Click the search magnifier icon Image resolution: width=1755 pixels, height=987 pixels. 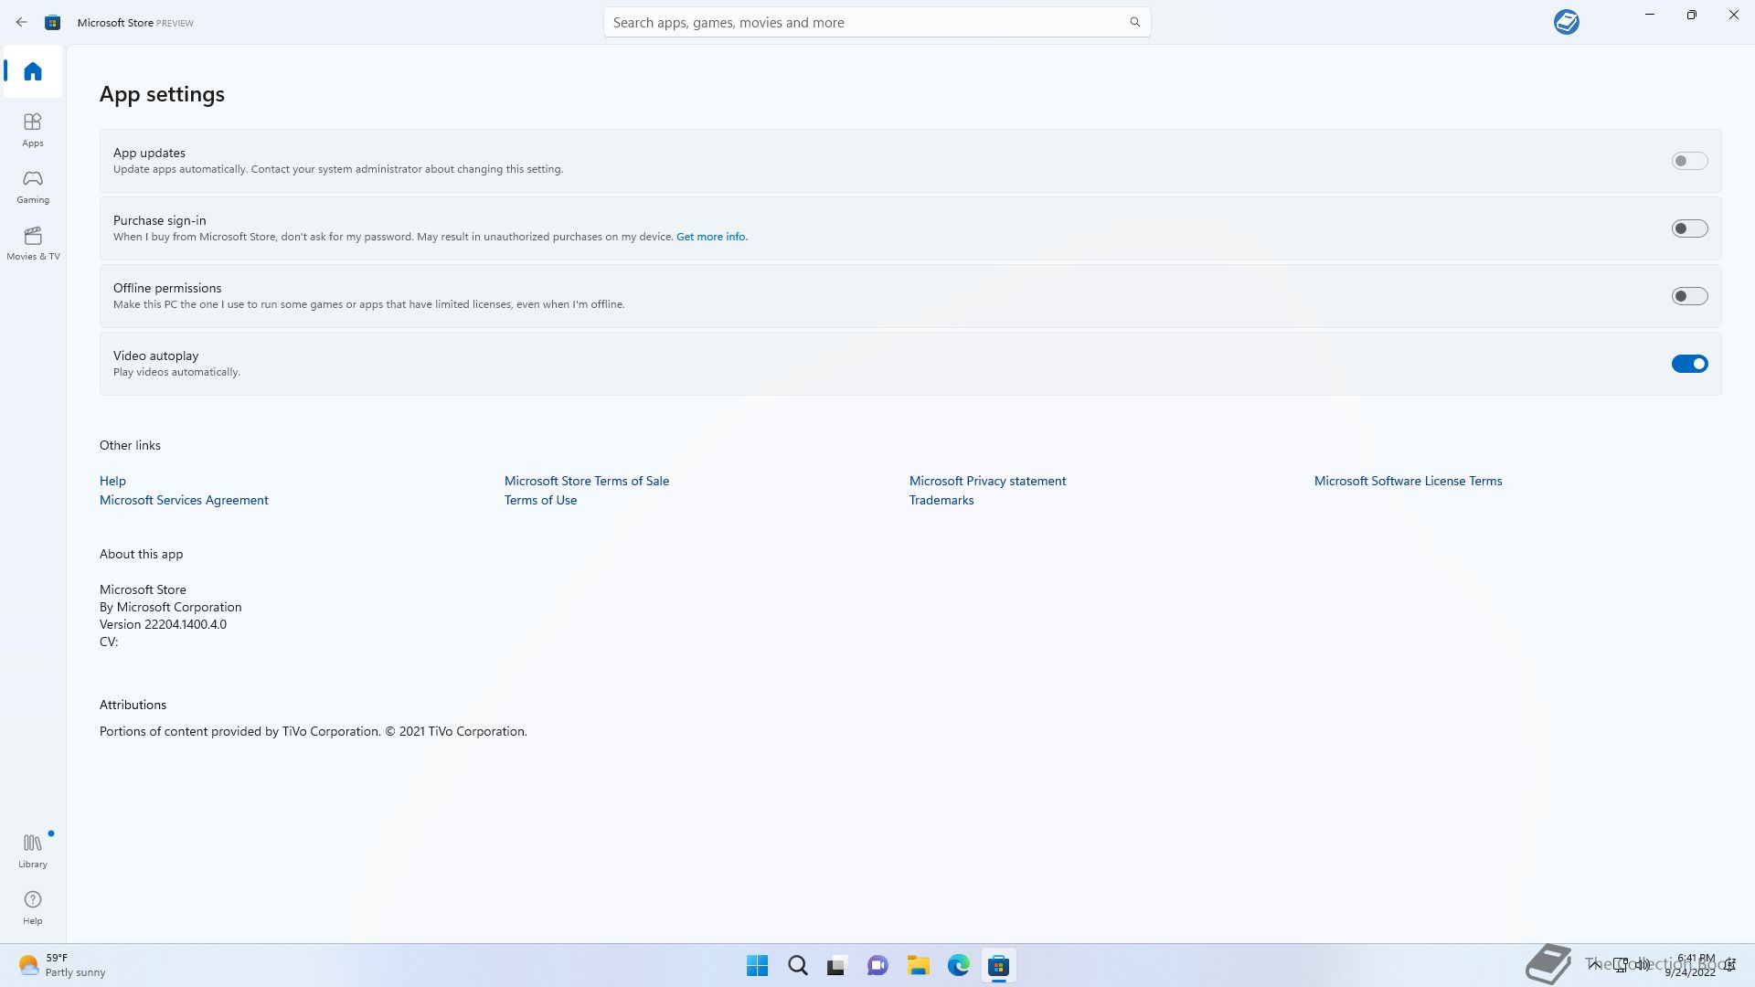(x=1134, y=22)
